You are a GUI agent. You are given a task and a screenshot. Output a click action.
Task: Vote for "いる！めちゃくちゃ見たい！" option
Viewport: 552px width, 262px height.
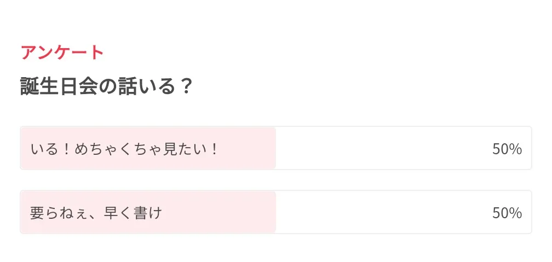coord(125,149)
